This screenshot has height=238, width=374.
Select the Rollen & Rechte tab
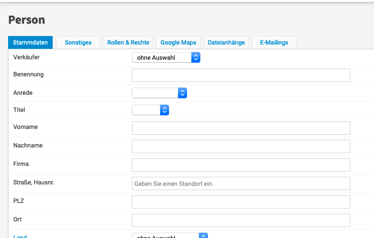[128, 43]
